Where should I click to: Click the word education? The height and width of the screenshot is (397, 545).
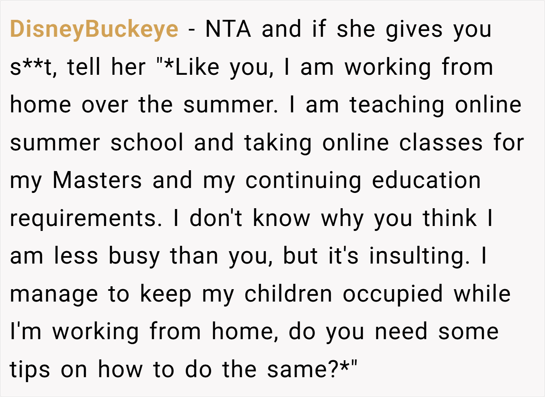pos(426,181)
